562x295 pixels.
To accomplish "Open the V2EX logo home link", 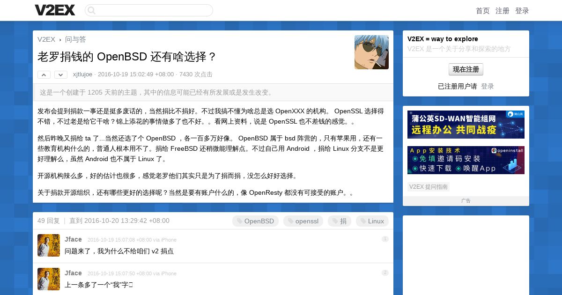I will [x=55, y=10].
